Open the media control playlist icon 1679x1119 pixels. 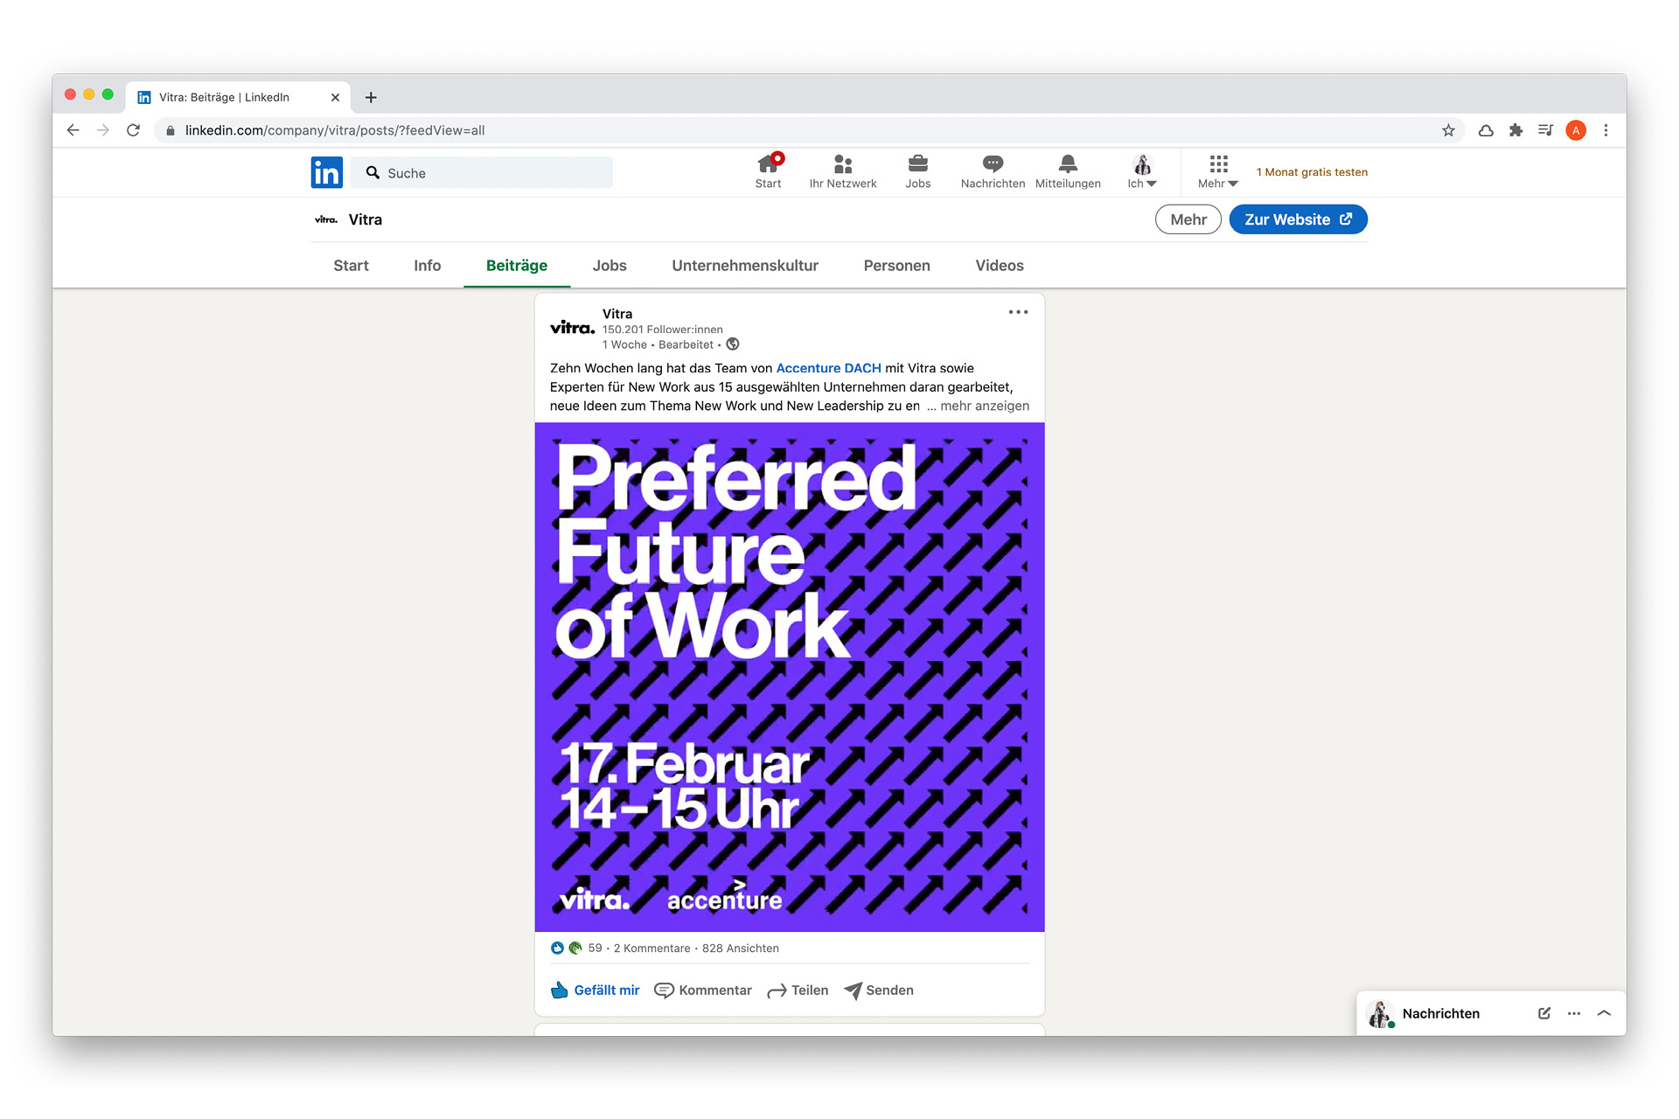coord(1545,130)
